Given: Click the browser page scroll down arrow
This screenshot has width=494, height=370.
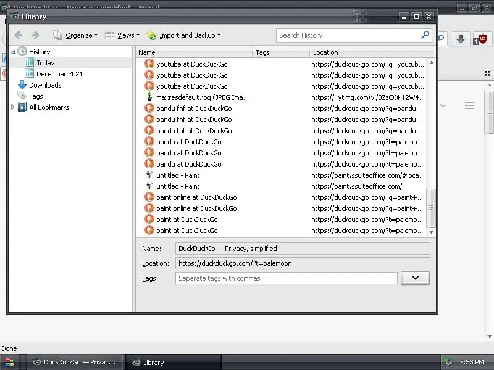Looking at the screenshot, I should click(x=489, y=336).
